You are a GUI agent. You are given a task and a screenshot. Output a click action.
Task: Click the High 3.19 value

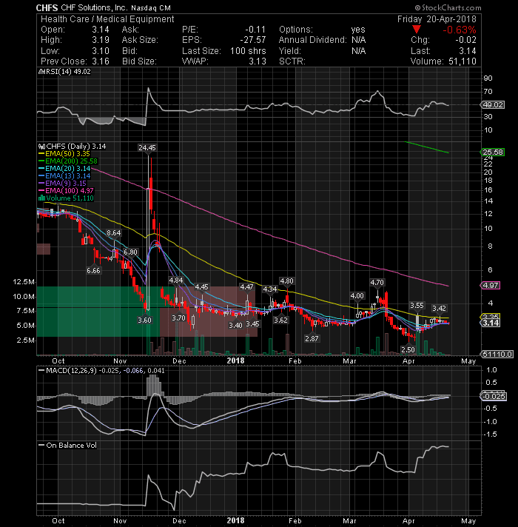tap(101, 40)
